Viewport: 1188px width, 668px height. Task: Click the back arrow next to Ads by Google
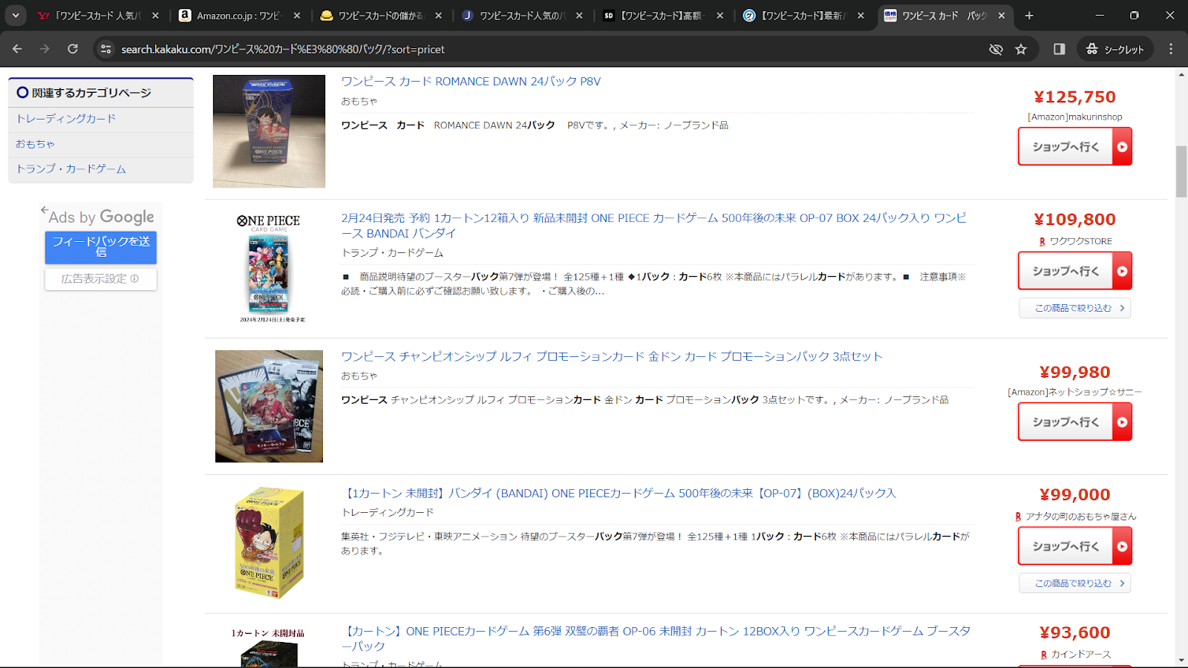click(x=45, y=210)
